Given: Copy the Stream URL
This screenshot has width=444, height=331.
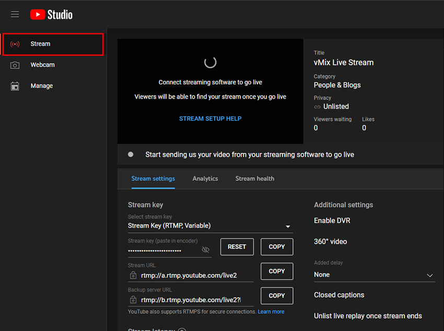Looking at the screenshot, I should [276, 271].
